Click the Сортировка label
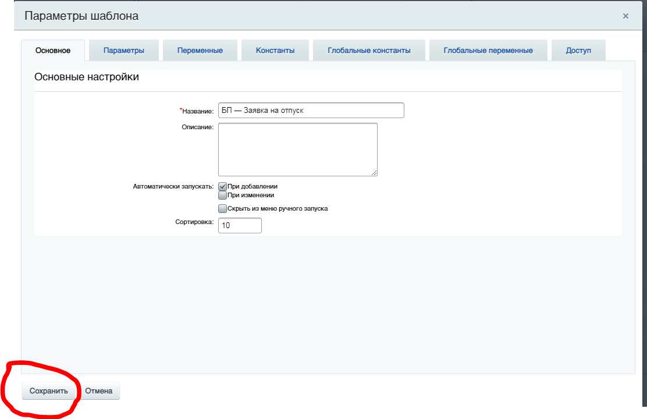The image size is (647, 419). pyautogui.click(x=194, y=222)
